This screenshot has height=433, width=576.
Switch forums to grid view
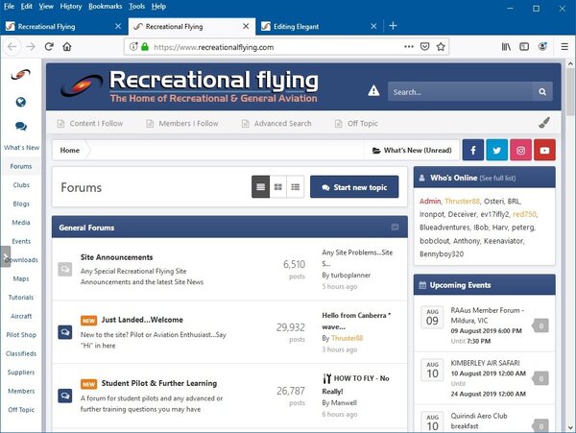(x=277, y=187)
